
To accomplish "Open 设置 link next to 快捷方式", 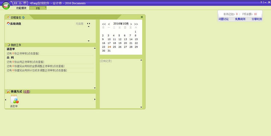I will [26, 91].
